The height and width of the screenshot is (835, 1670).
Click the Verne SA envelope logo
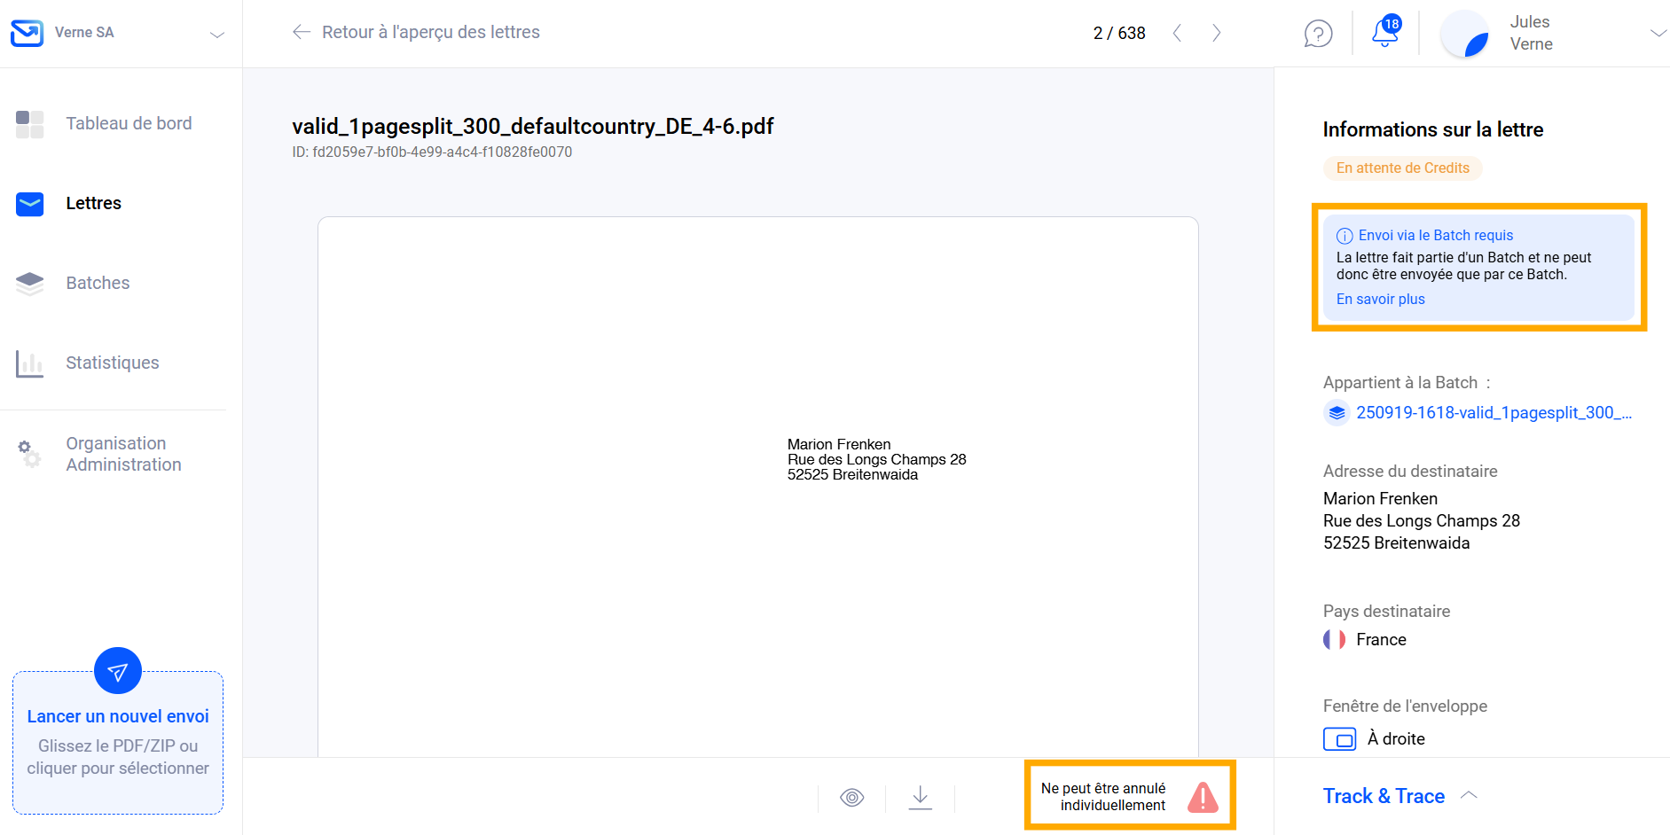coord(27,33)
